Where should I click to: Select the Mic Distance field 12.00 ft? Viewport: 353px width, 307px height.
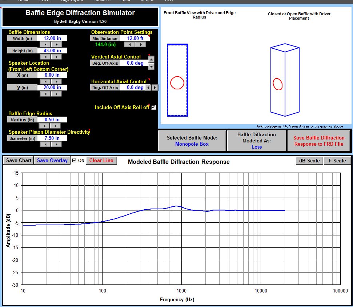135,38
